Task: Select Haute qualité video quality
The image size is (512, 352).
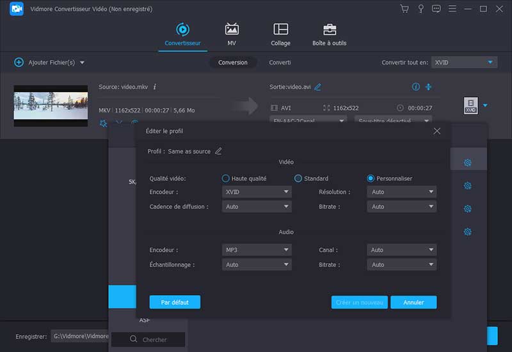Action: (225, 179)
